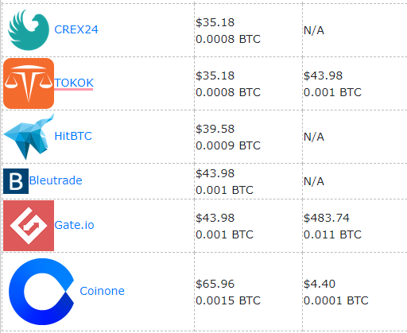Click the N/A cell in Bleutrade row
This screenshot has height=333, width=407.
click(x=314, y=181)
